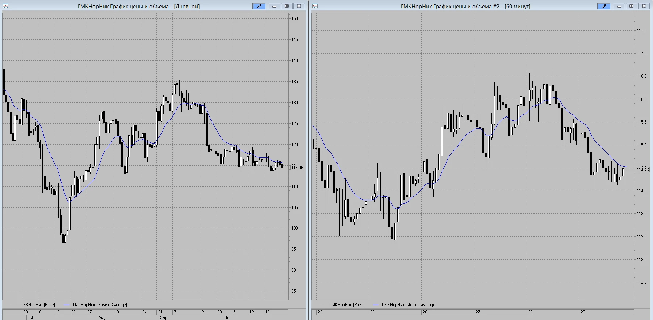Image resolution: width=653 pixels, height=320 pixels.
Task: Click the 116,0 price axis label
Action: [642, 99]
